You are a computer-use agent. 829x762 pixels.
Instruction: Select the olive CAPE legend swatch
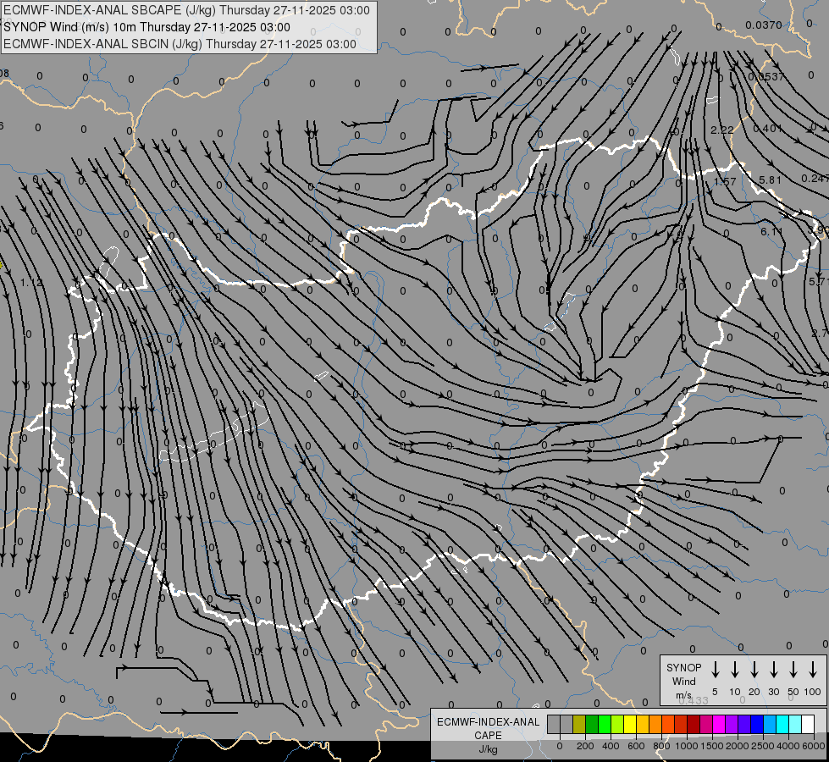pos(579,724)
